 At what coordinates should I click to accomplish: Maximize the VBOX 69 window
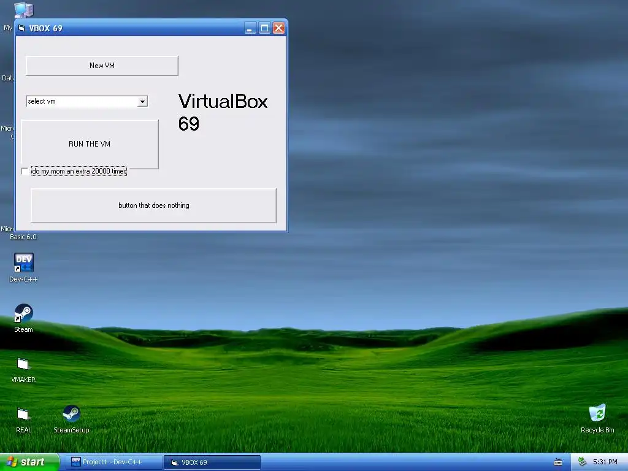[x=264, y=28]
